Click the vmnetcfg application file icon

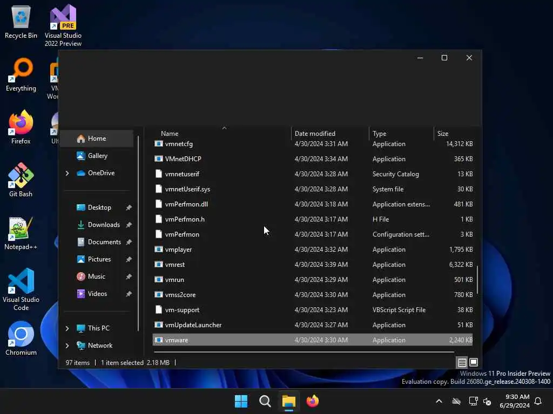click(x=159, y=143)
